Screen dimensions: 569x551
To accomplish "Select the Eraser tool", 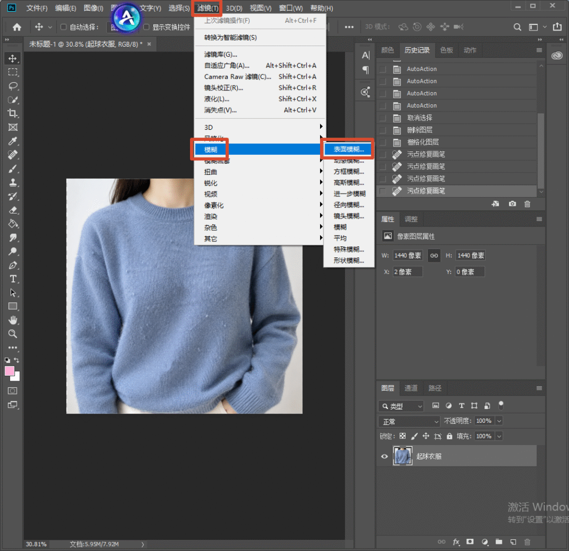I will click(13, 210).
